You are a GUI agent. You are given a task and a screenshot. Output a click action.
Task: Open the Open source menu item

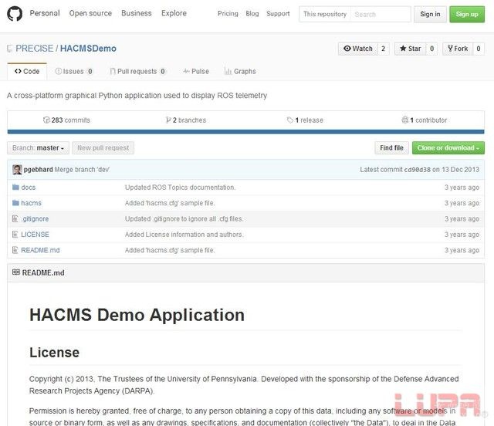click(x=90, y=13)
